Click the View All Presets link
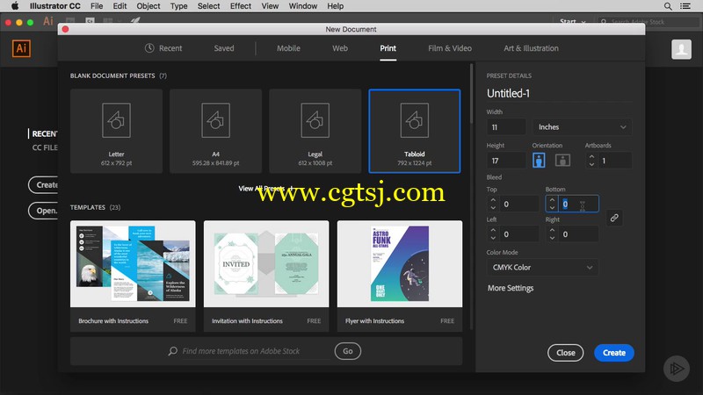Screen dimensions: 703x395 coord(265,189)
